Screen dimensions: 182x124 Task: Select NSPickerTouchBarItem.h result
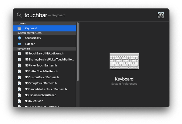pyautogui.click(x=45, y=65)
